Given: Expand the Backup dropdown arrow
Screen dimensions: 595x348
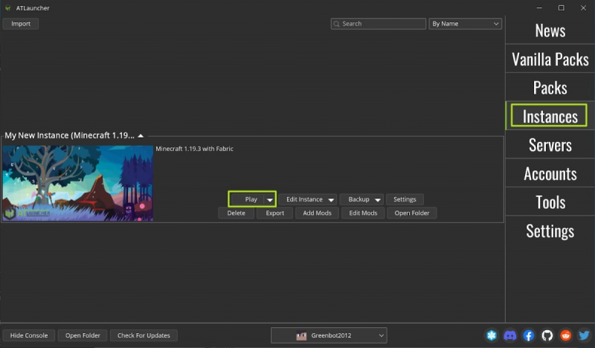Looking at the screenshot, I should tap(378, 199).
